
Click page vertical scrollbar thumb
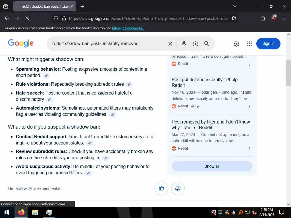(289, 73)
